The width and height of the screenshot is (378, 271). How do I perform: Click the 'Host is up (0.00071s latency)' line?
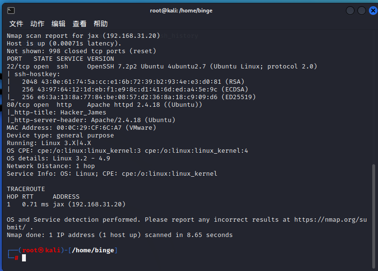tap(64, 44)
